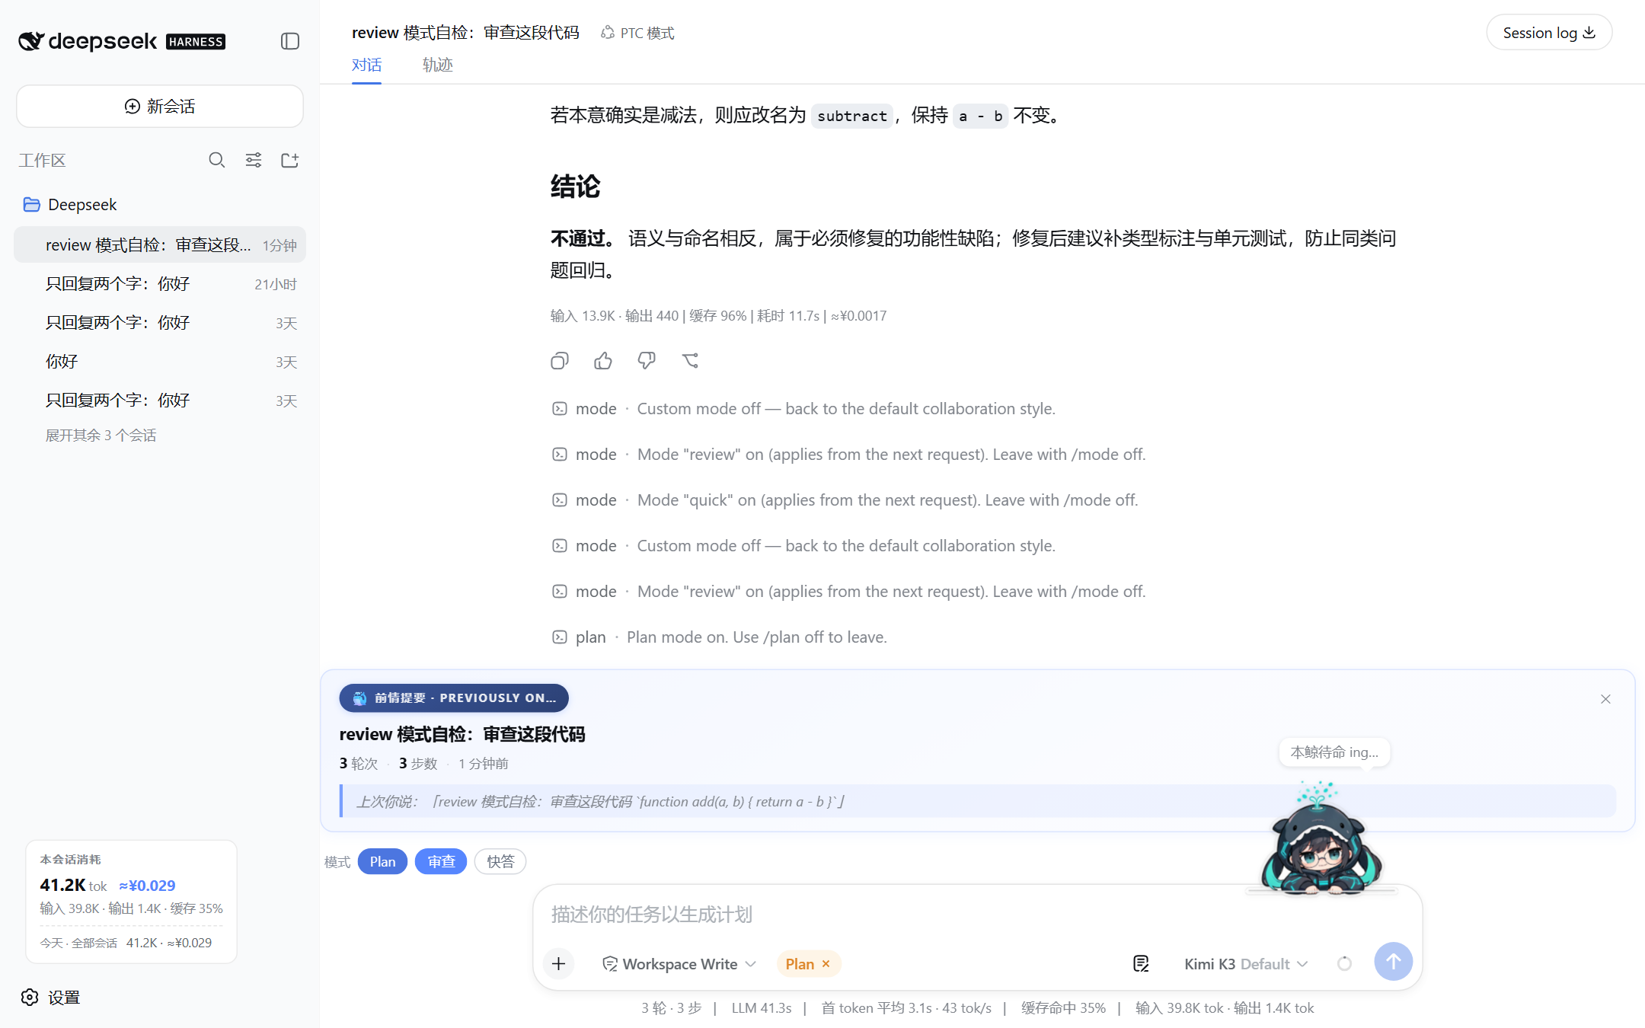This screenshot has width=1645, height=1028.
Task: Open Workspace Write permission dropdown
Action: click(x=679, y=964)
